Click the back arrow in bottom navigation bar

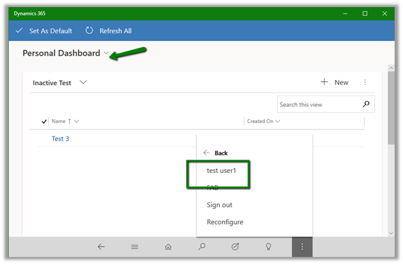pyautogui.click(x=101, y=247)
